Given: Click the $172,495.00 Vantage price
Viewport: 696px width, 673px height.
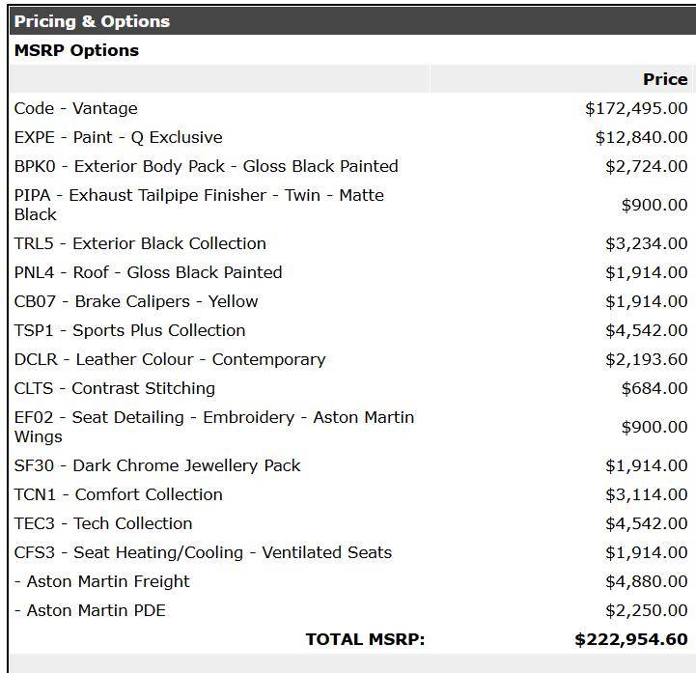Looking at the screenshot, I should tap(635, 108).
